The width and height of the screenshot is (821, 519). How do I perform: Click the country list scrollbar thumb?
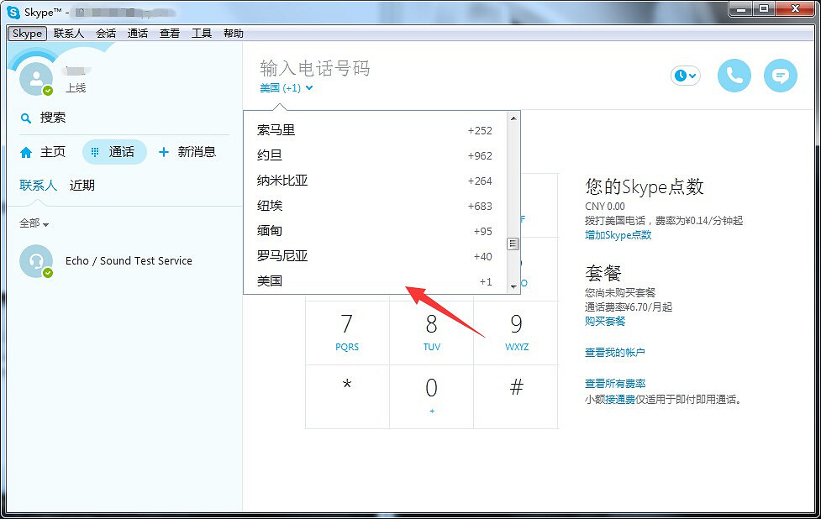pyautogui.click(x=512, y=244)
